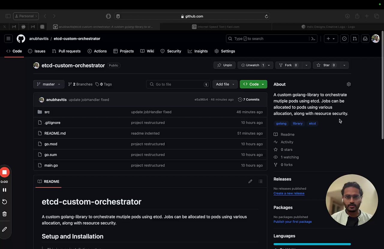Image resolution: width=384 pixels, height=249 pixels.
Task: Switch to the Issues tab
Action: point(37,51)
